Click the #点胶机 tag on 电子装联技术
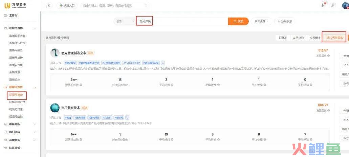 pos(107,118)
